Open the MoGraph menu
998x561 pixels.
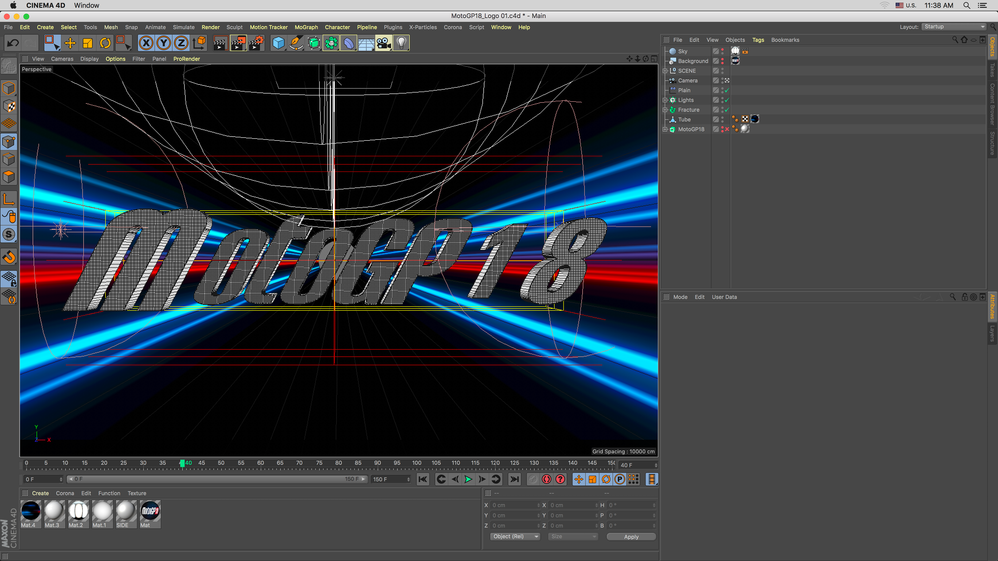coord(306,27)
